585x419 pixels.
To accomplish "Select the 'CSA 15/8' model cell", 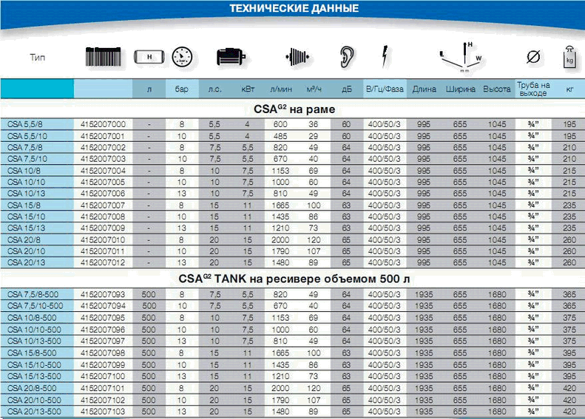I will [37, 205].
